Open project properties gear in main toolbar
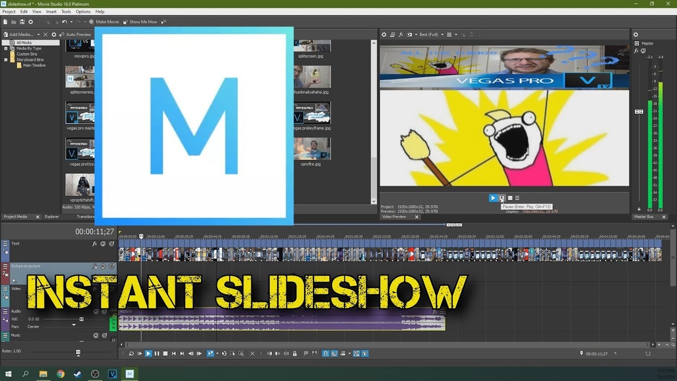The height and width of the screenshot is (381, 677). coord(31,22)
